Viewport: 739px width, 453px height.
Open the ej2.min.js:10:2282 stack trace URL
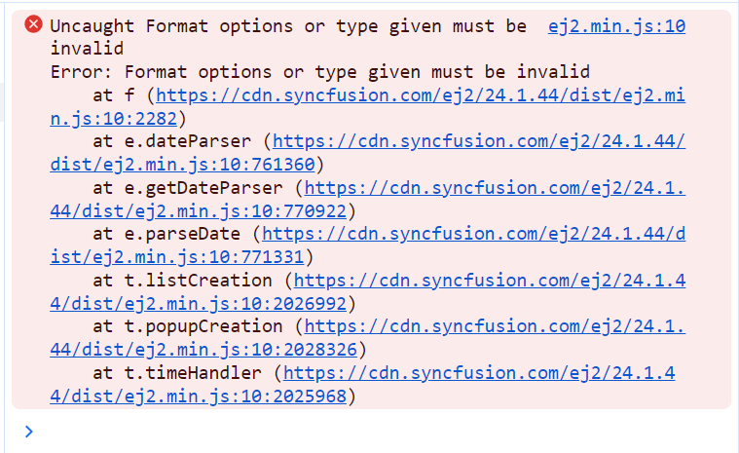pyautogui.click(x=420, y=95)
